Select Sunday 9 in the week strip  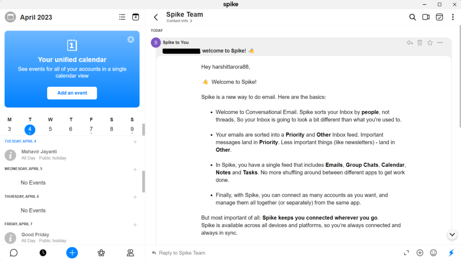(132, 129)
